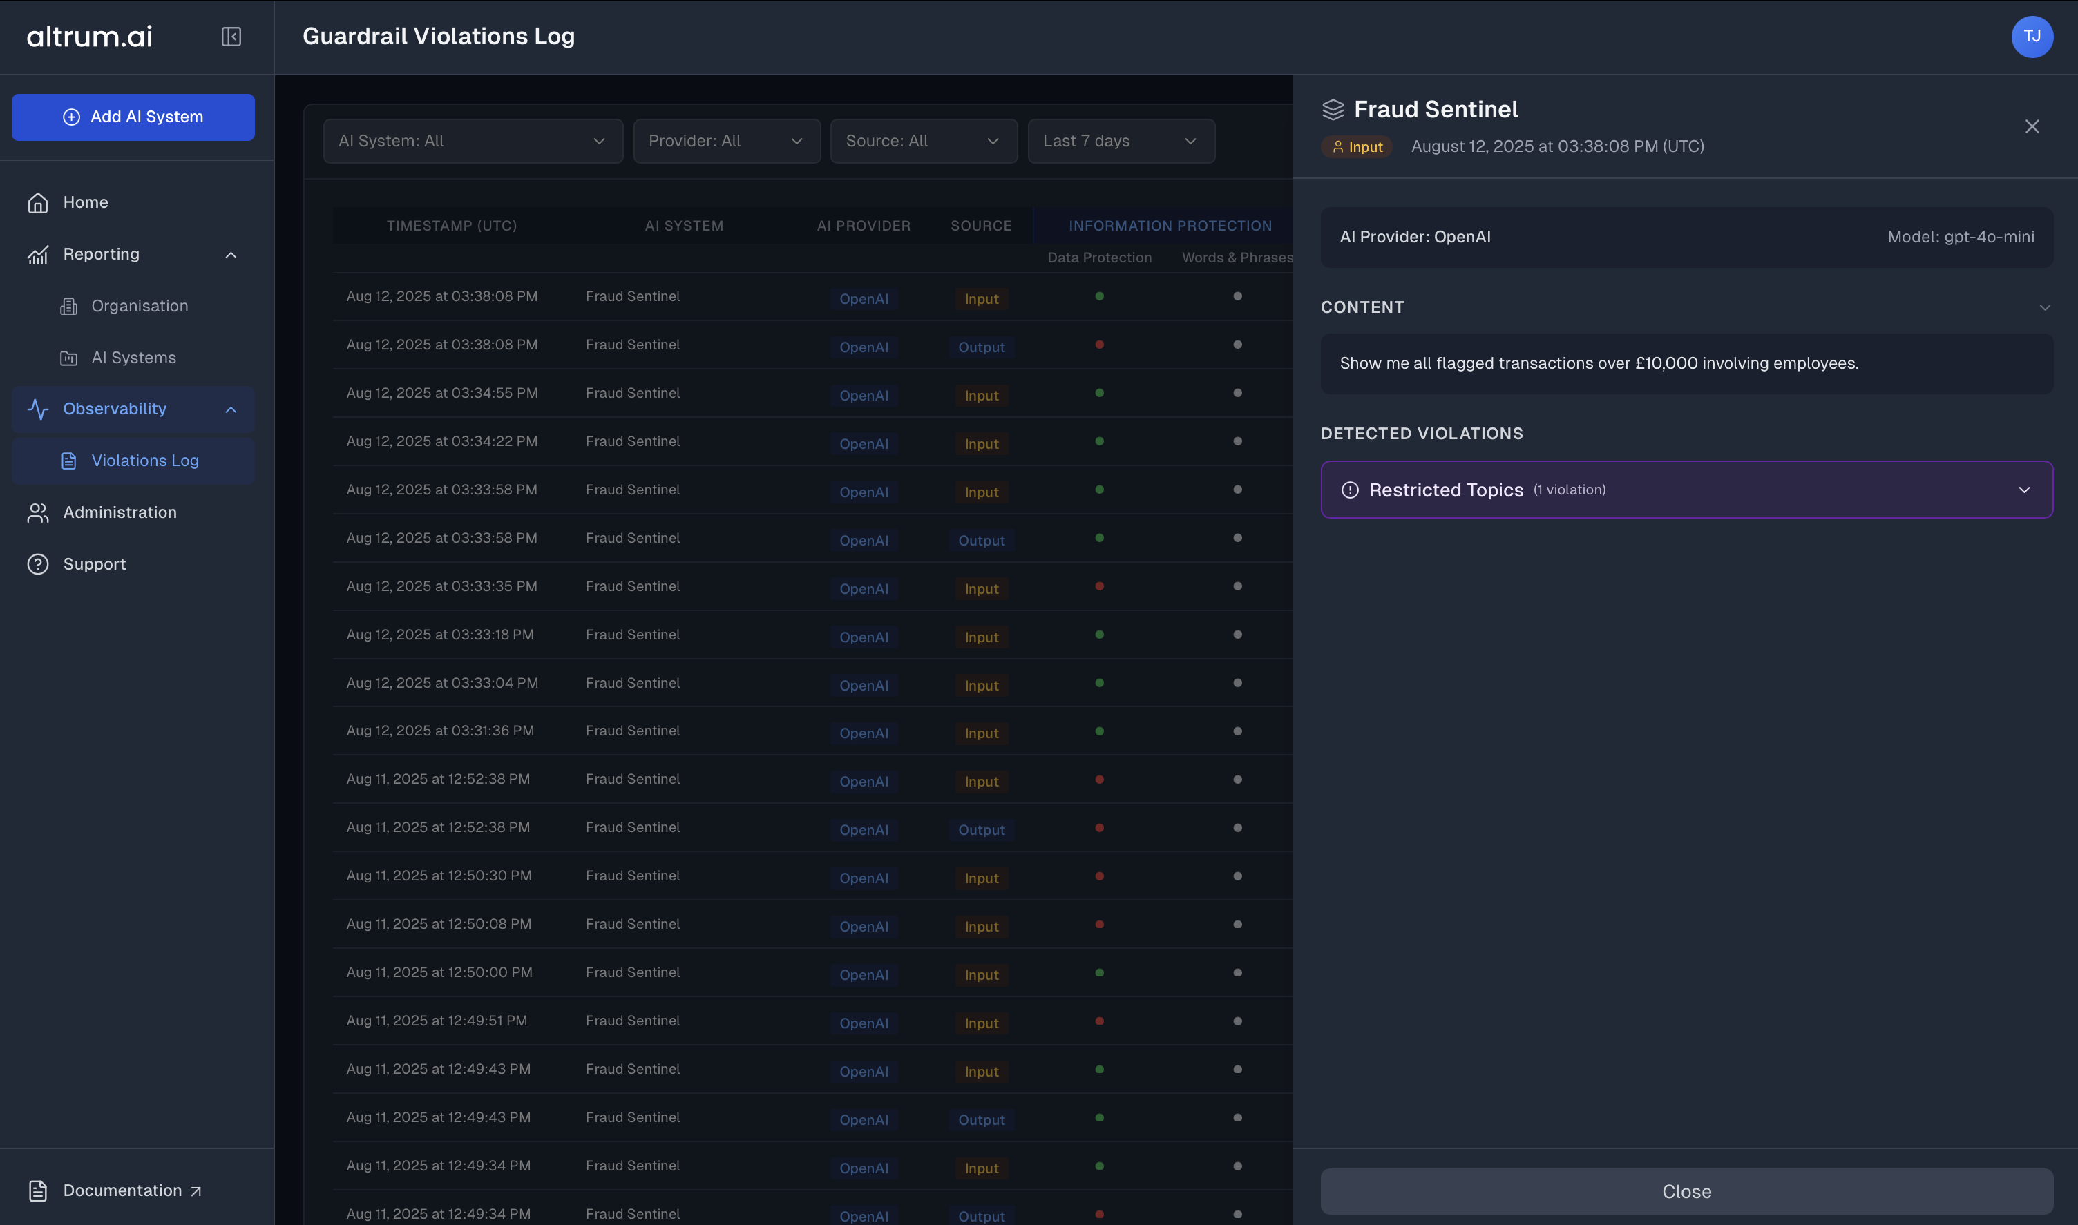Expand Restricted Topics violation details
Viewport: 2078px width, 1225px height.
pos(2023,490)
